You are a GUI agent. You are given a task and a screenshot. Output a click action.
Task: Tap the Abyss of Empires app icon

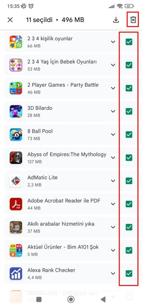pos(16,158)
